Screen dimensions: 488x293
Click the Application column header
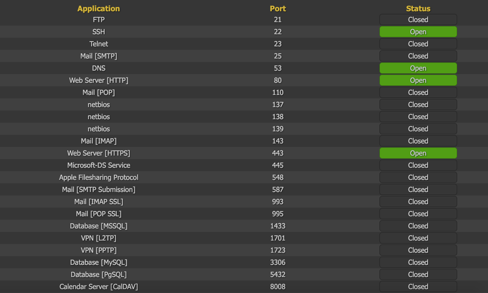point(99,8)
